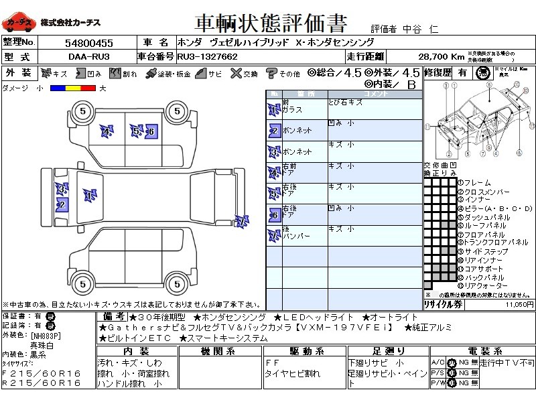The width and height of the screenshot is (536, 402).
Task: Click the タイヤヒビ割れ note
Action: [293, 373]
